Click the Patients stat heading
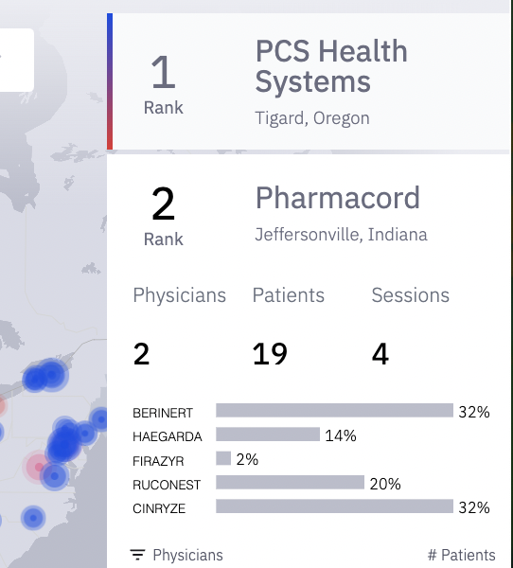This screenshot has height=568, width=513. click(x=289, y=294)
